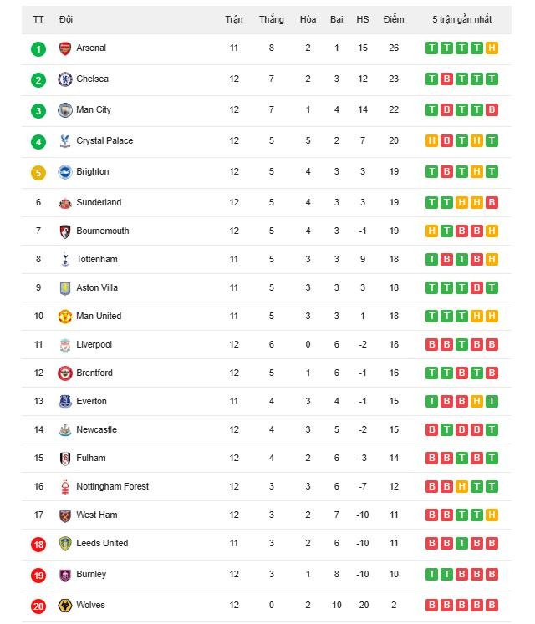The image size is (535, 624).
Task: Open the Sunderland team link
Action: pyautogui.click(x=99, y=203)
